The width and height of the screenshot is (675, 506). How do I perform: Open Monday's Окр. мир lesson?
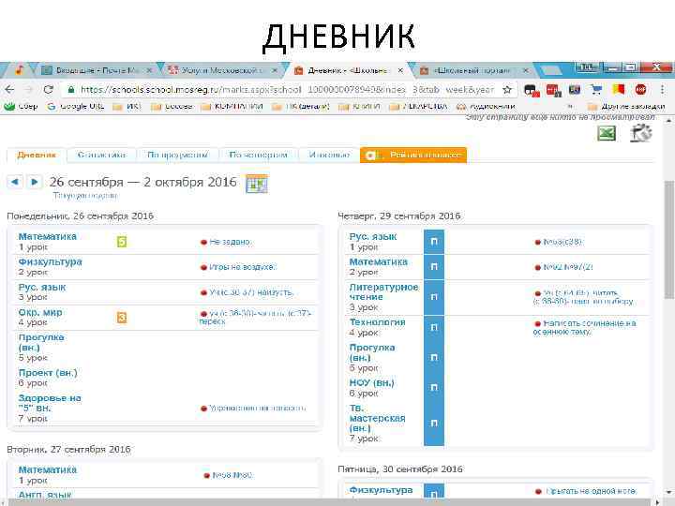(x=40, y=312)
